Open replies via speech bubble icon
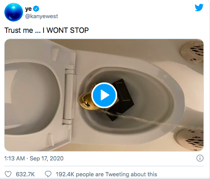This screenshot has height=179, width=210. (48, 174)
